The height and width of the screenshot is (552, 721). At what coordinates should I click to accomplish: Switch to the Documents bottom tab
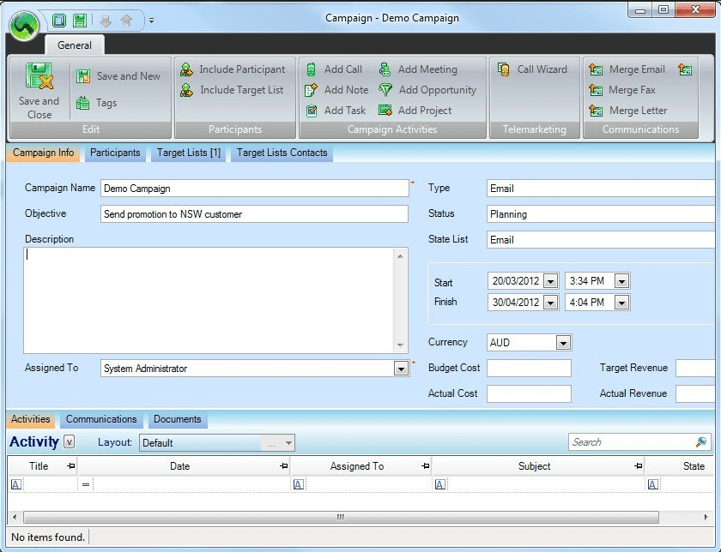click(x=178, y=419)
